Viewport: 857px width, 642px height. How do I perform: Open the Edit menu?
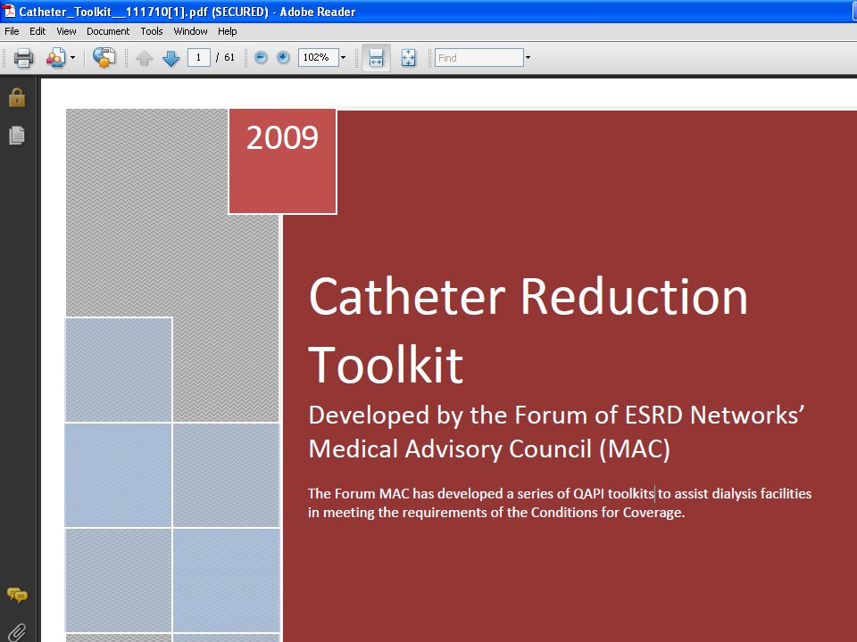click(37, 31)
